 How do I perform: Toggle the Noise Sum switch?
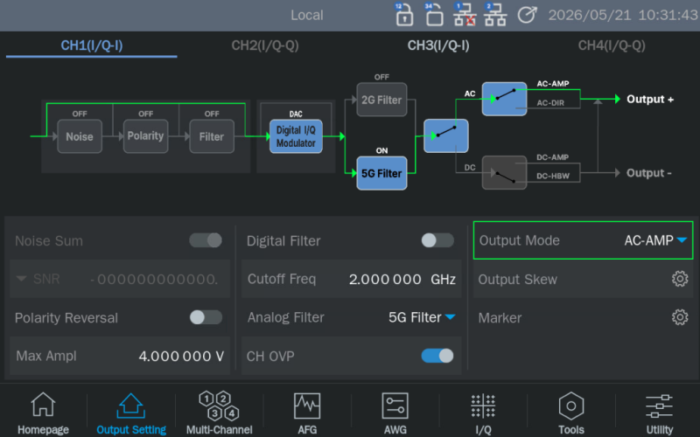pyautogui.click(x=206, y=240)
